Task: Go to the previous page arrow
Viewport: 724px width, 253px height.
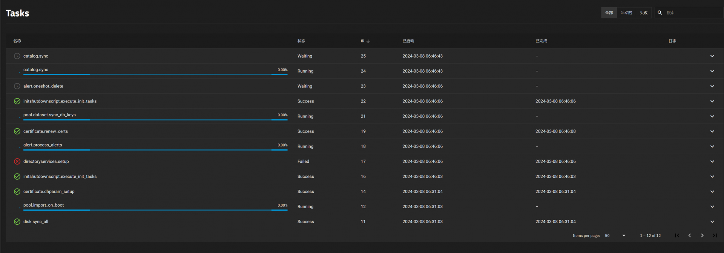Action: (x=689, y=236)
